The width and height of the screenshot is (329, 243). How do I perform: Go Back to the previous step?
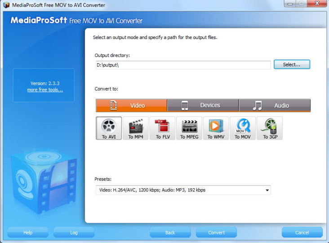click(170, 233)
